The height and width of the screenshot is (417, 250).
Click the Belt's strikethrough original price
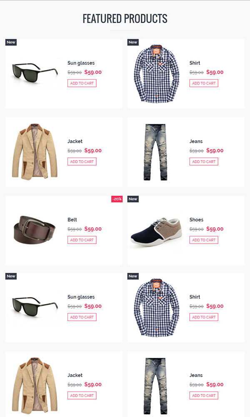75,229
